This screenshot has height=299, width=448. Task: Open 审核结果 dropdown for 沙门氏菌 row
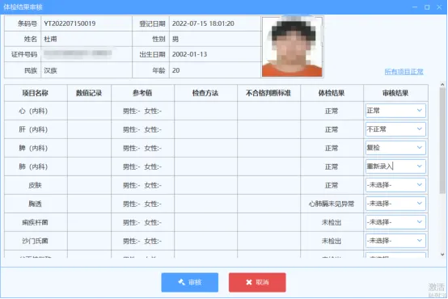(x=395, y=241)
